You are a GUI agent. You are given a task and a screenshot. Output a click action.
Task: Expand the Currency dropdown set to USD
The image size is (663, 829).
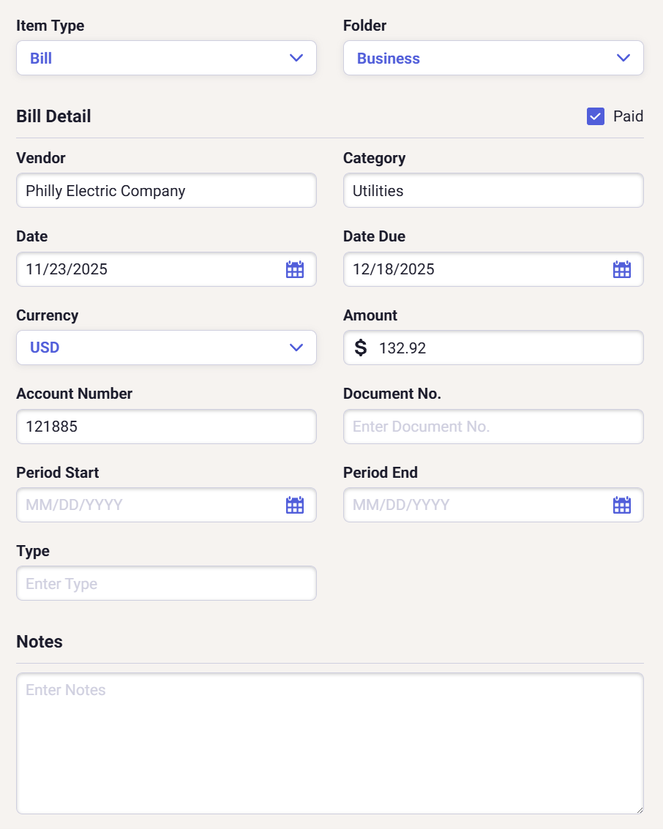[166, 348]
